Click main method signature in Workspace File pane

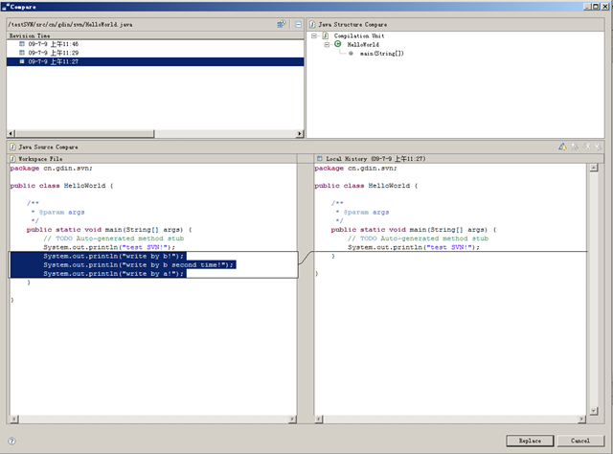[x=109, y=230]
